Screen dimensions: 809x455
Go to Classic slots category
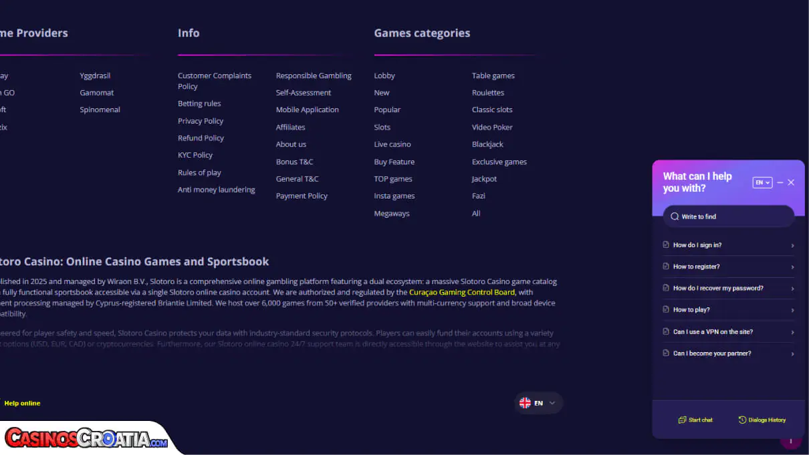(x=492, y=110)
